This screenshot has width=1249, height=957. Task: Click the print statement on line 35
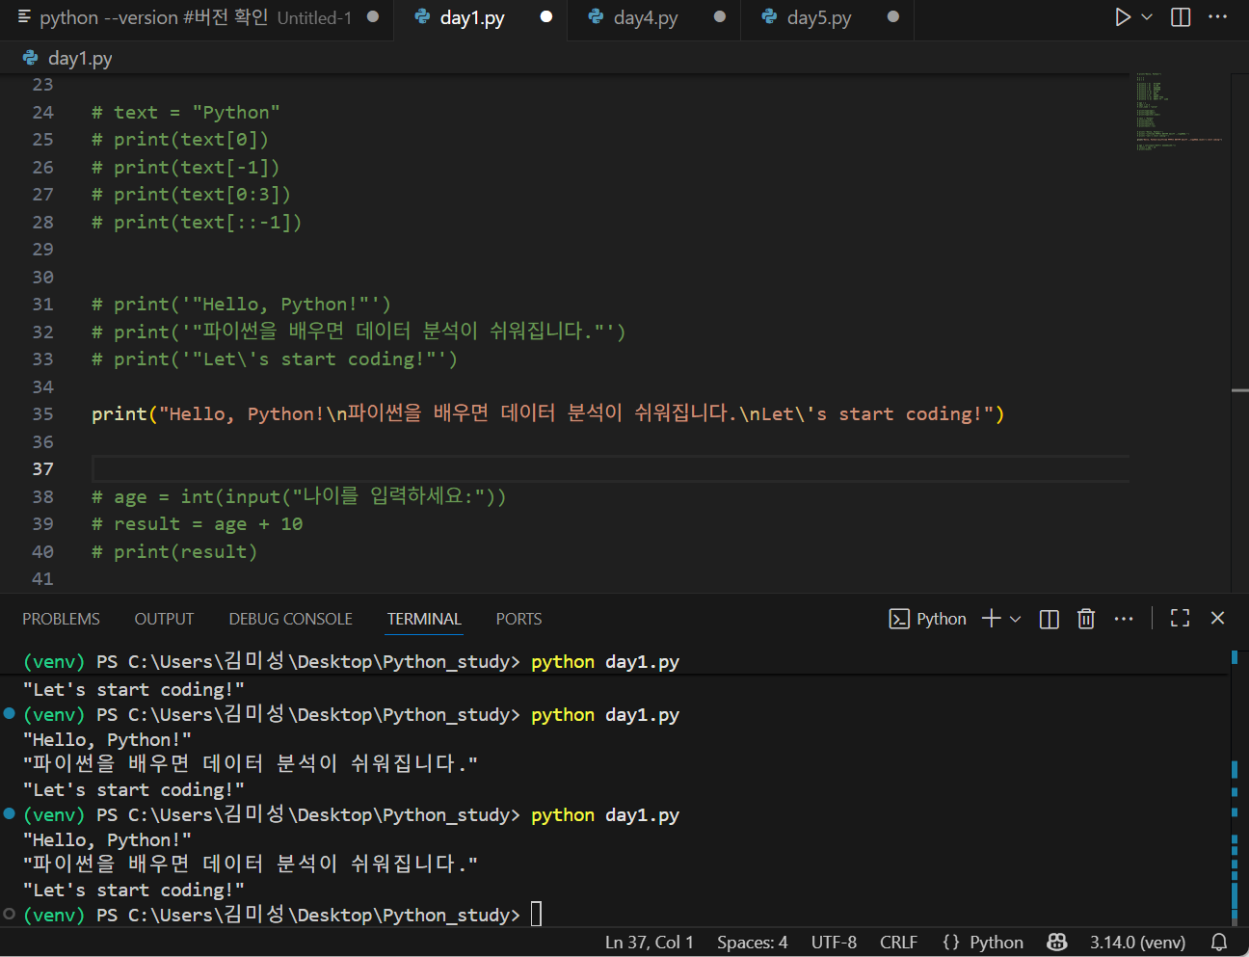547,414
